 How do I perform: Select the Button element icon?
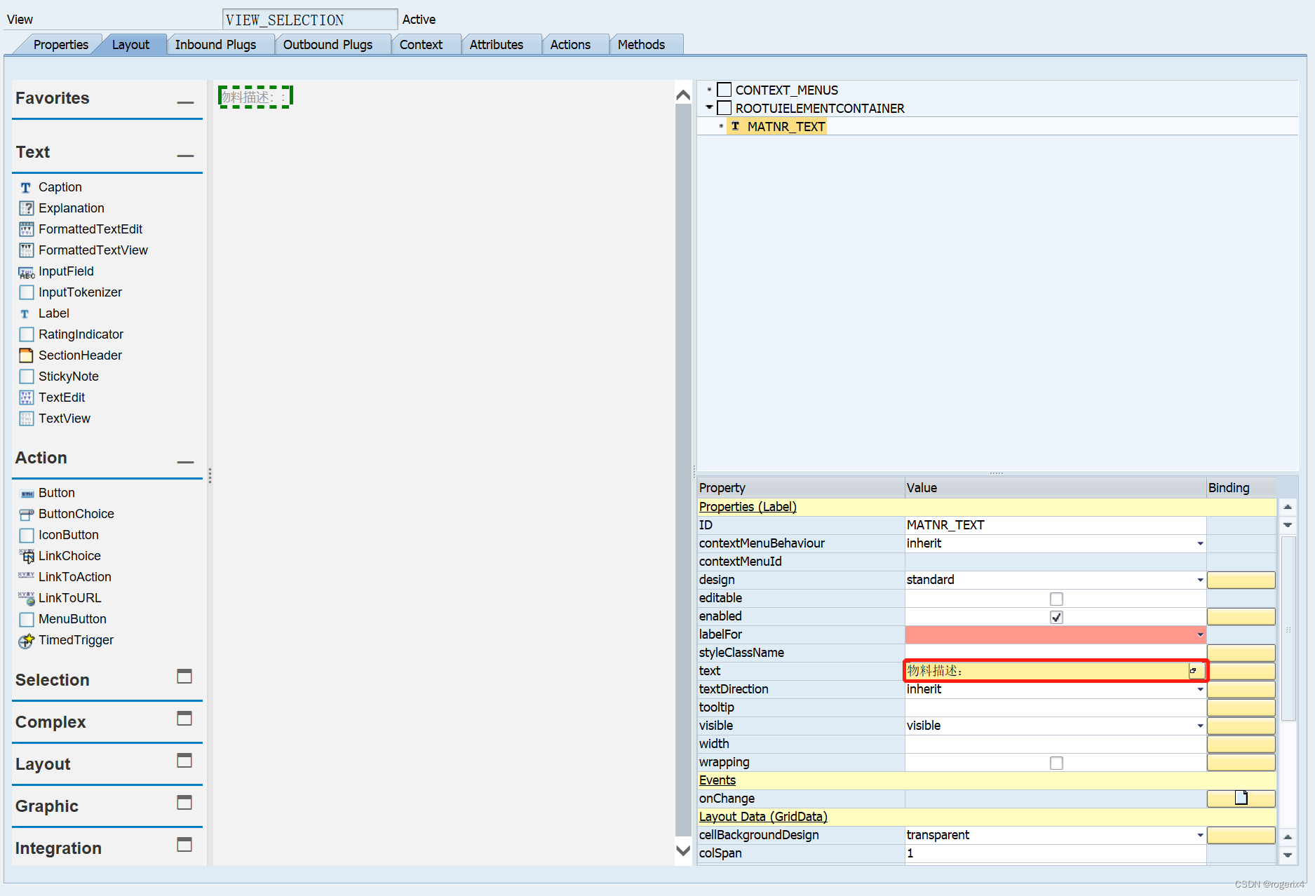26,494
